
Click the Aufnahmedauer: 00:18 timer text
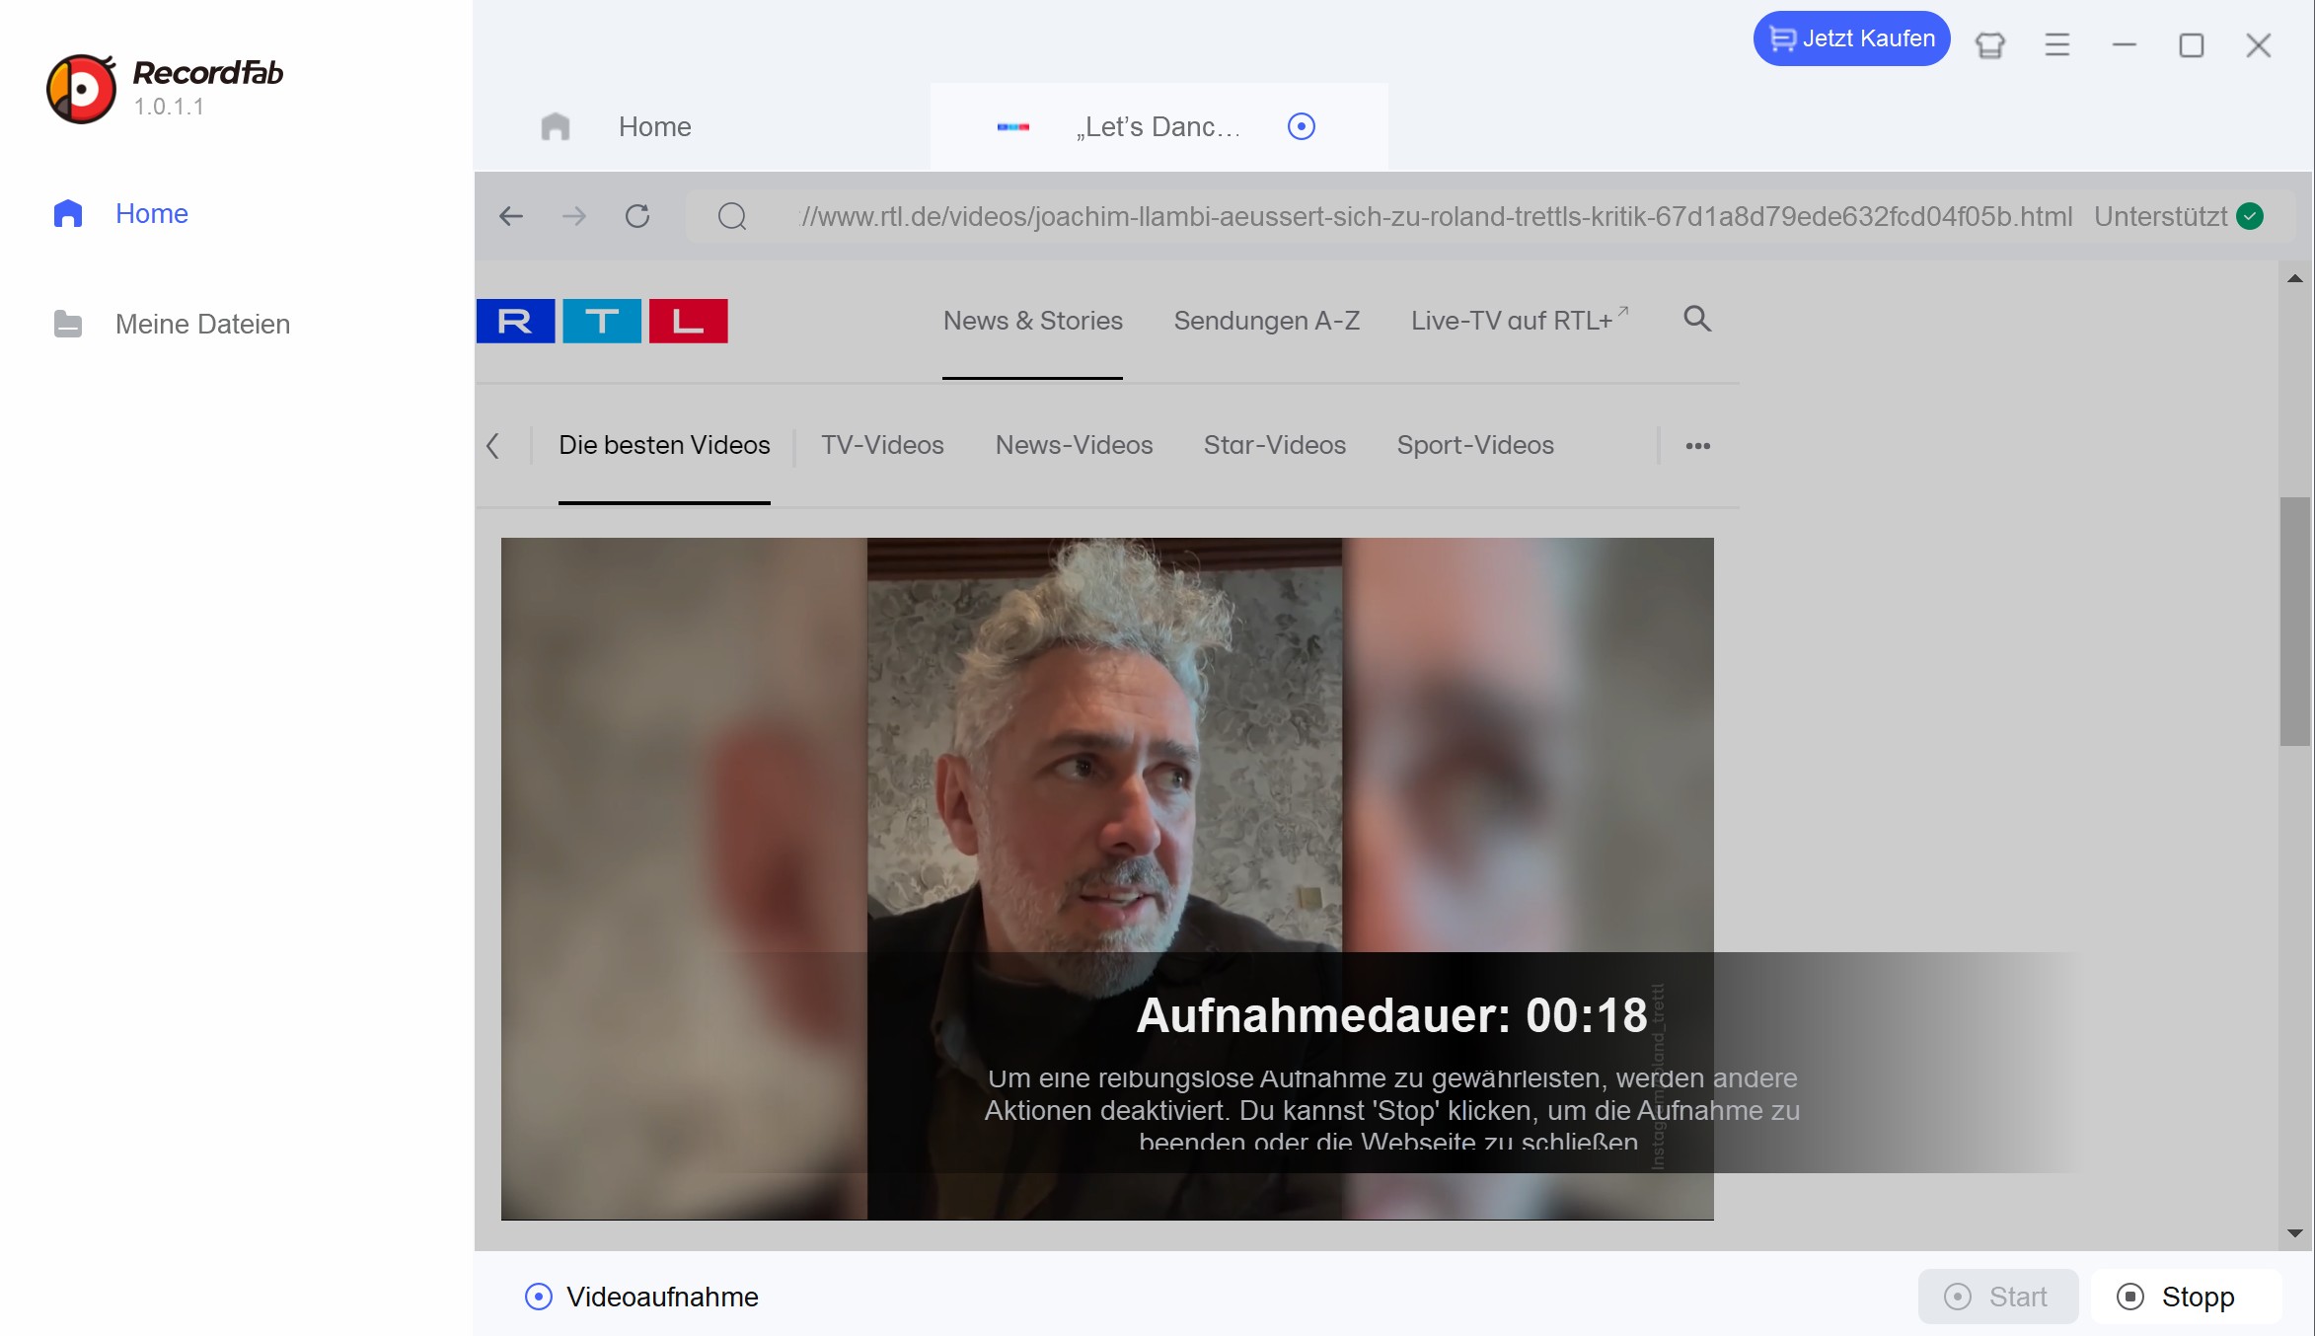pyautogui.click(x=1391, y=1015)
